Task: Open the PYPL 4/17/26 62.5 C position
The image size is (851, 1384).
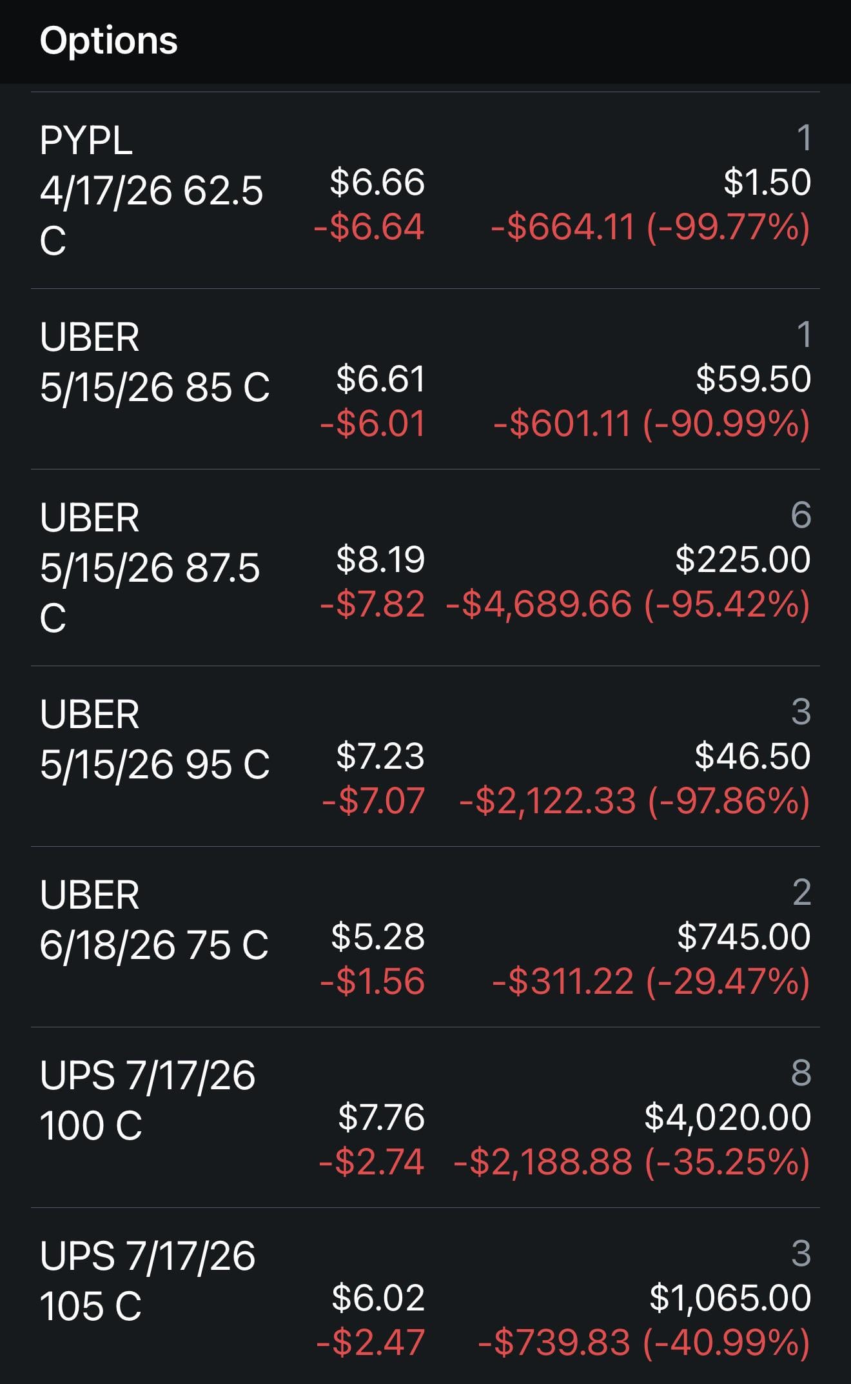Action: tap(151, 191)
